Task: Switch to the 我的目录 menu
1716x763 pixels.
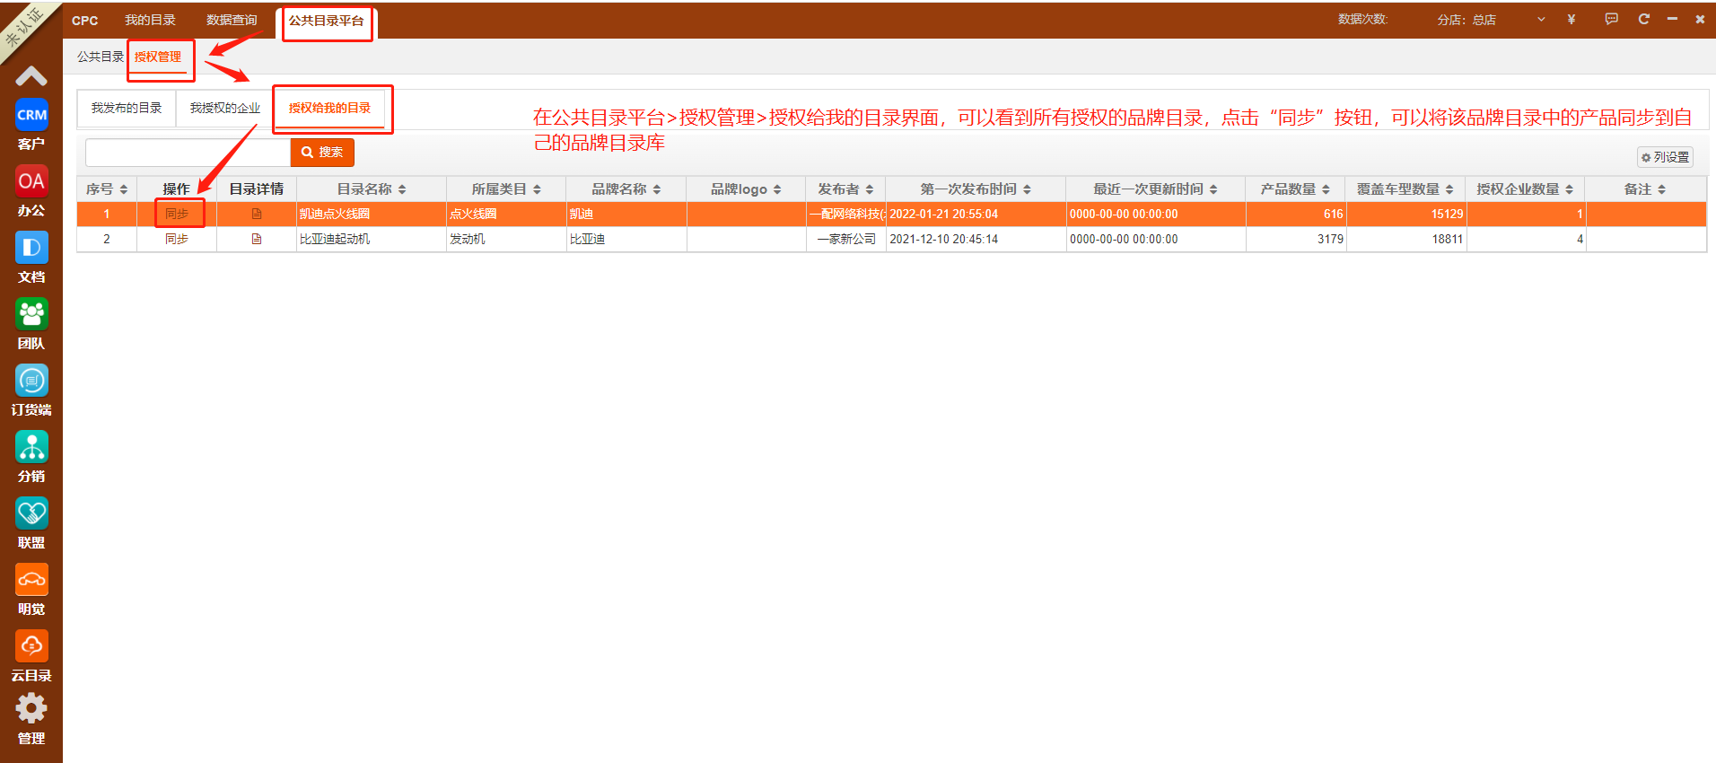Action: point(150,20)
